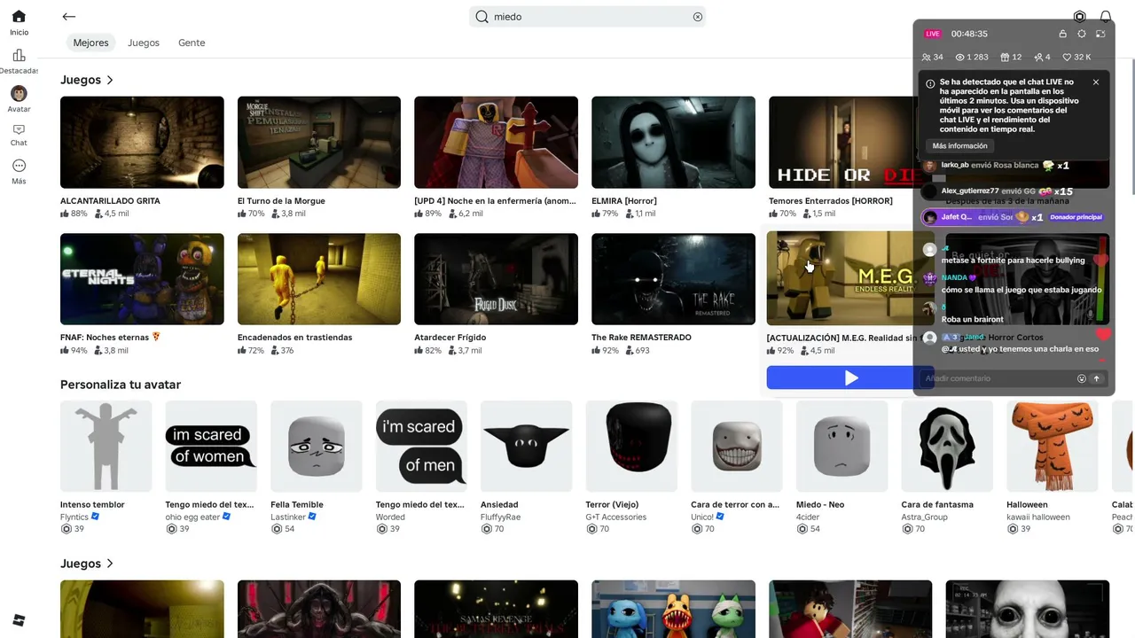Select the Cara de fantasma mask item
The width and height of the screenshot is (1135, 638).
(948, 447)
